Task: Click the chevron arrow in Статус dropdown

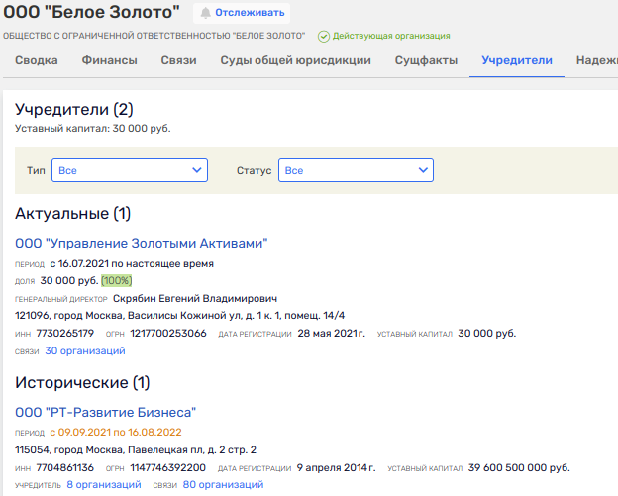Action: (x=423, y=170)
